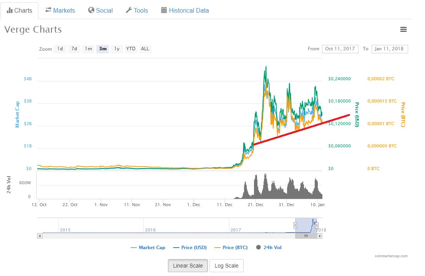Toggle Price (USD) series in legend
Screen dimensions: 425x276
point(190,247)
